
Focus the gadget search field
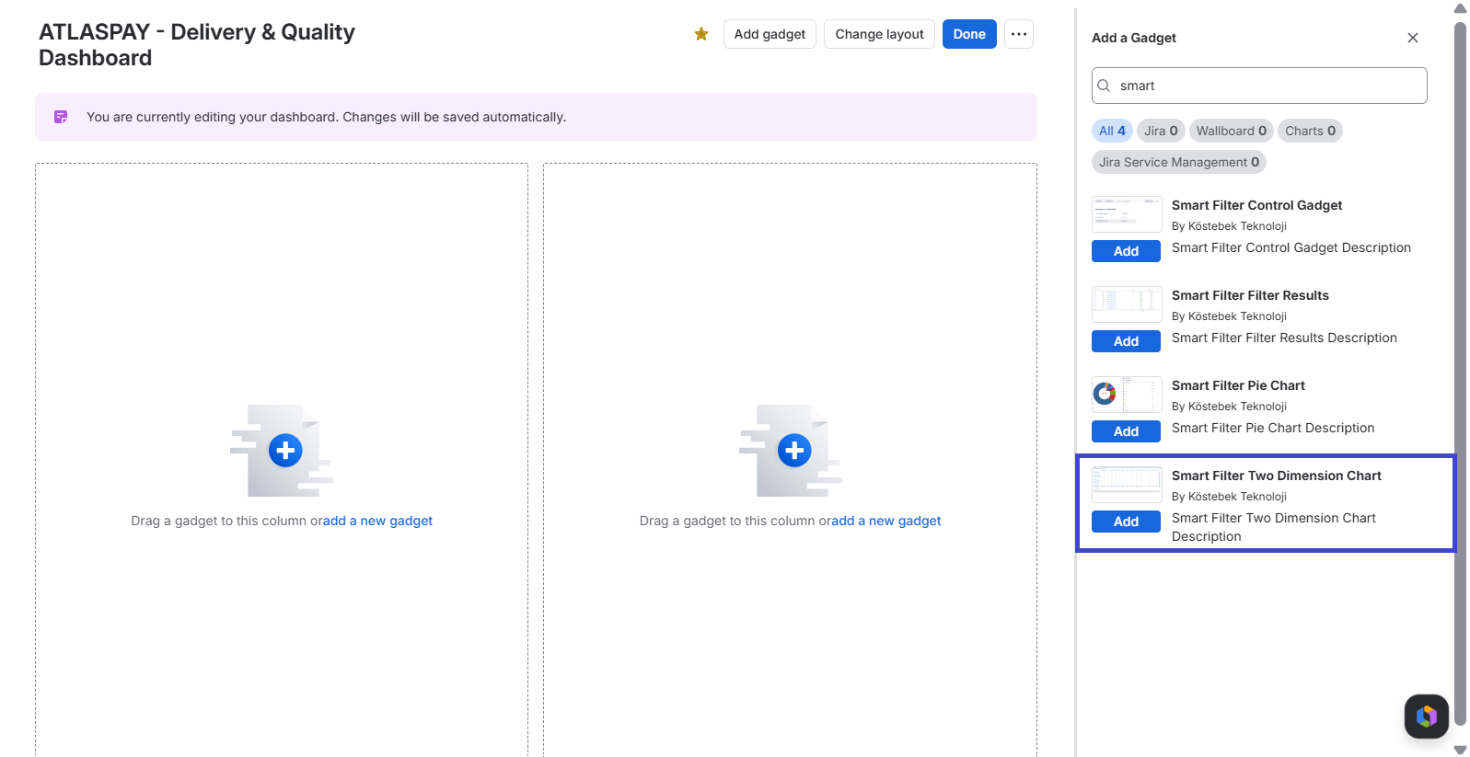1259,86
